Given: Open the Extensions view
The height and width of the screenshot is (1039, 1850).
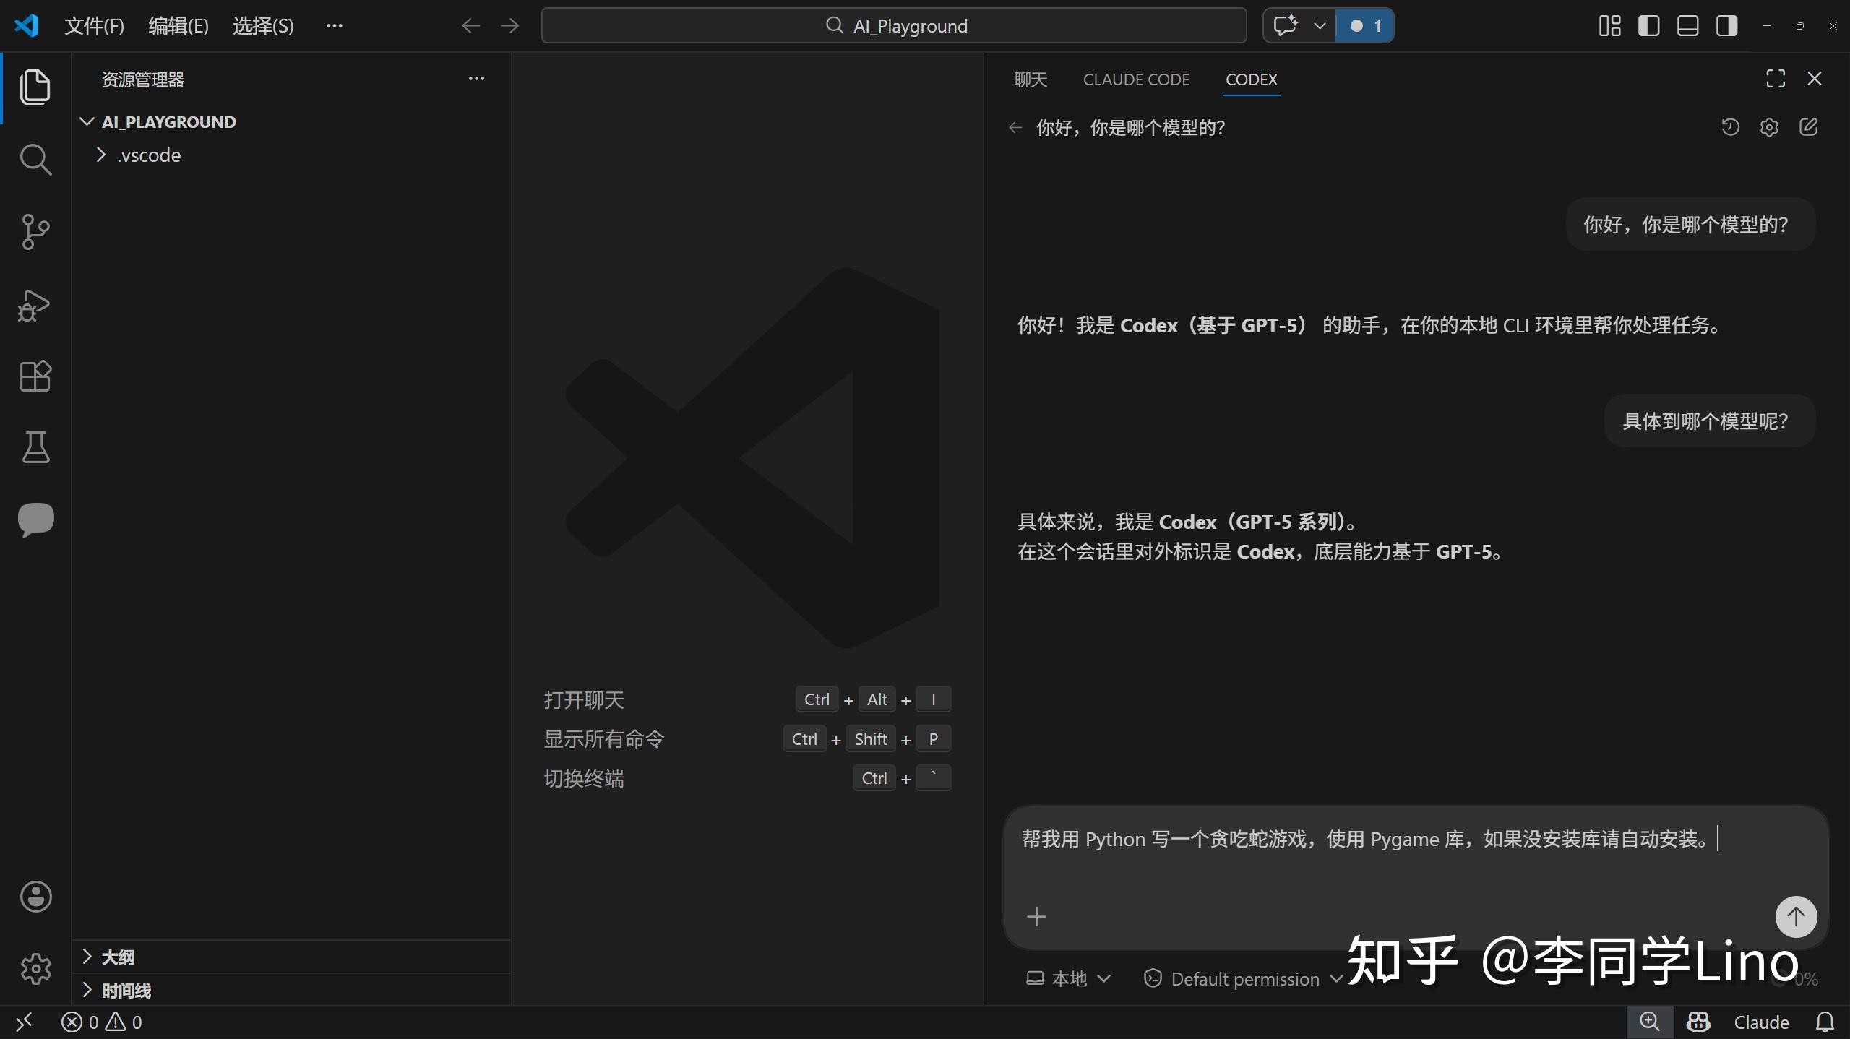Looking at the screenshot, I should pos(35,376).
